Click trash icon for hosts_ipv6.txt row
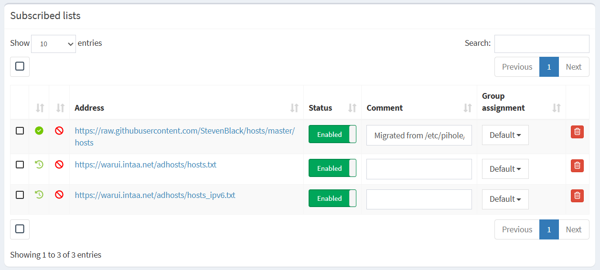The image size is (600, 270). tap(577, 196)
